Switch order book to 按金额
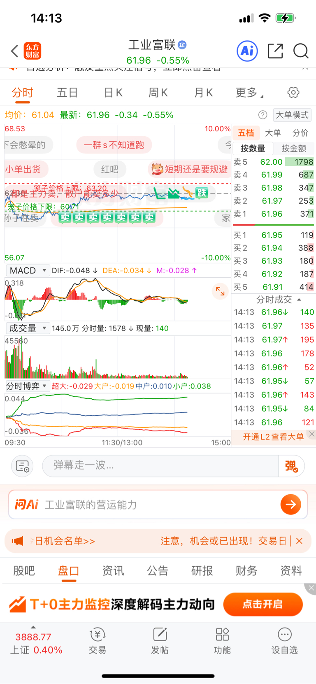The width and height of the screenshot is (316, 684). click(294, 149)
